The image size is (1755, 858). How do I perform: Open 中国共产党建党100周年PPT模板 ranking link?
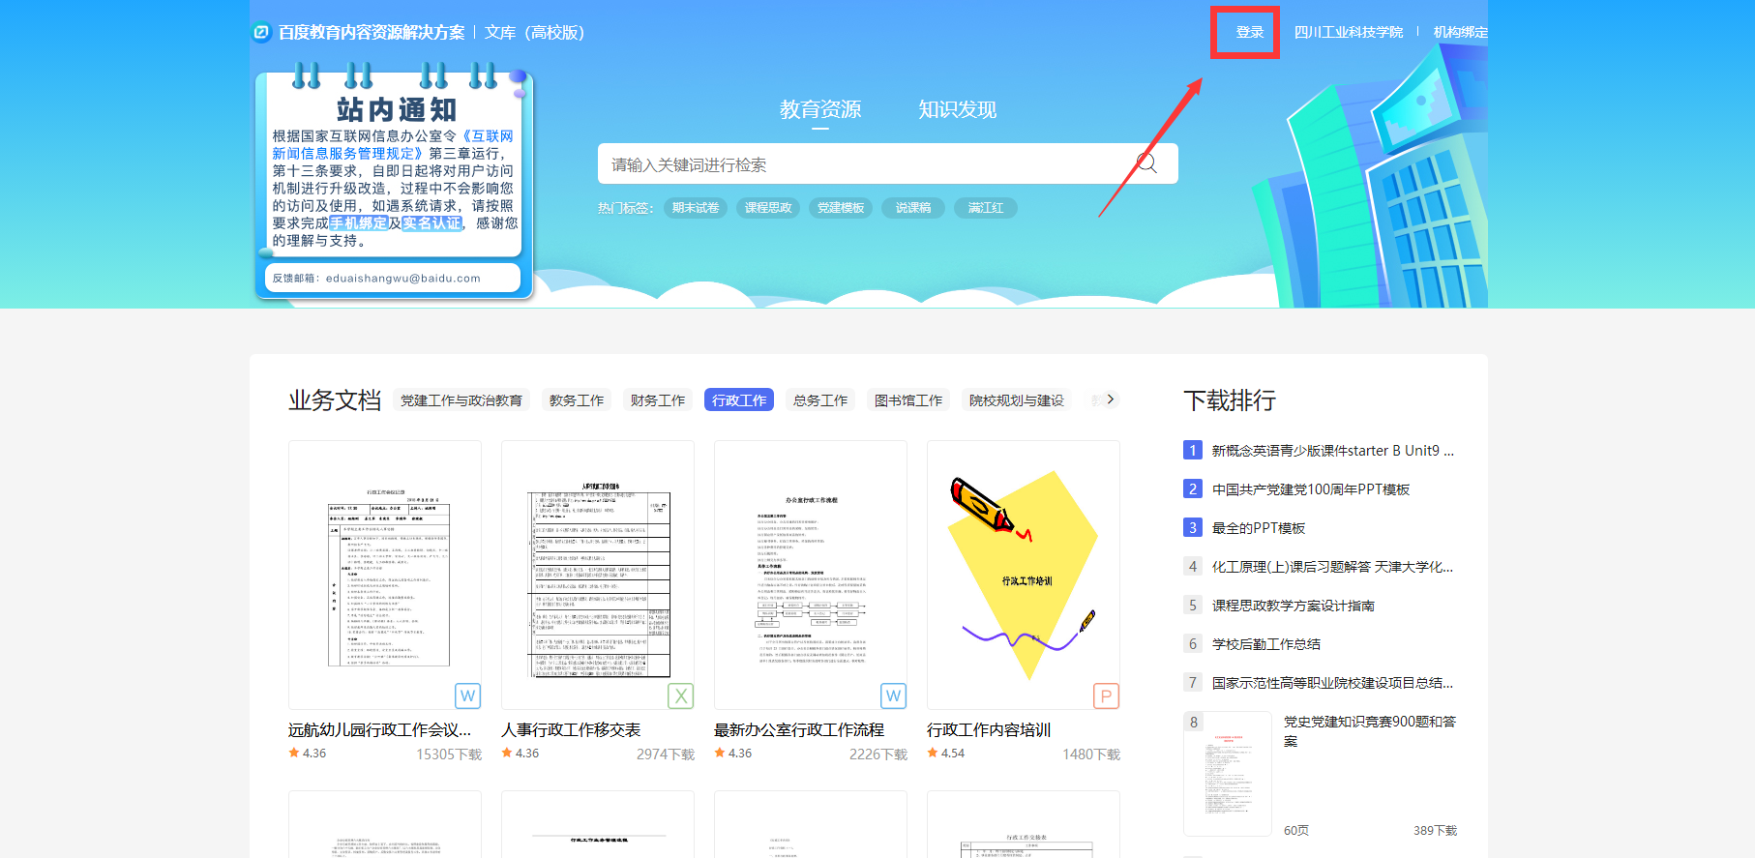pos(1310,489)
